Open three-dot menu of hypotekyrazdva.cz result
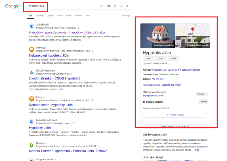 [73, 123]
